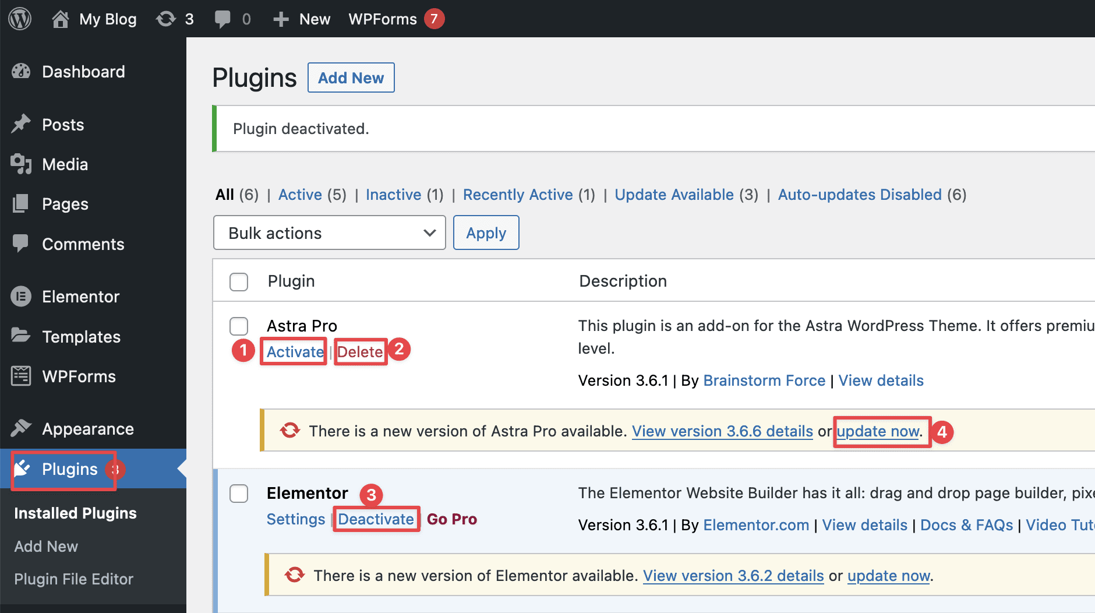Image resolution: width=1095 pixels, height=613 pixels.
Task: Click the WPForms sidebar icon
Action: (21, 376)
